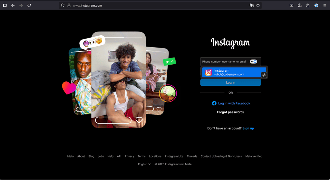Open the Blog footer link
Screen dimensions: 330x180
click(91, 156)
